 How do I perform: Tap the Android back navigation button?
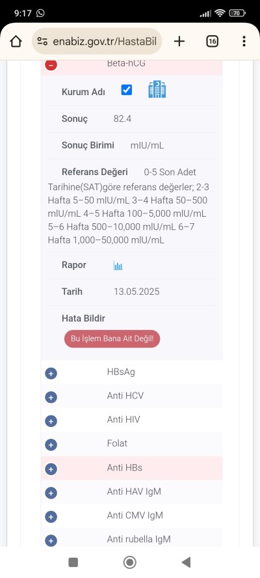(x=187, y=562)
